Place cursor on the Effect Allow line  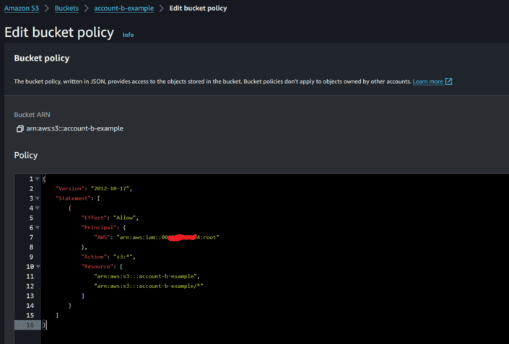coord(109,217)
